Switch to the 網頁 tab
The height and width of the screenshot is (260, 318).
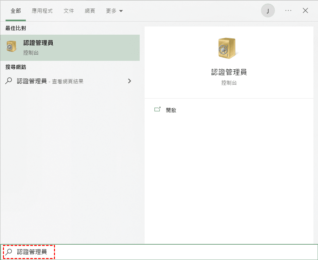pyautogui.click(x=90, y=11)
